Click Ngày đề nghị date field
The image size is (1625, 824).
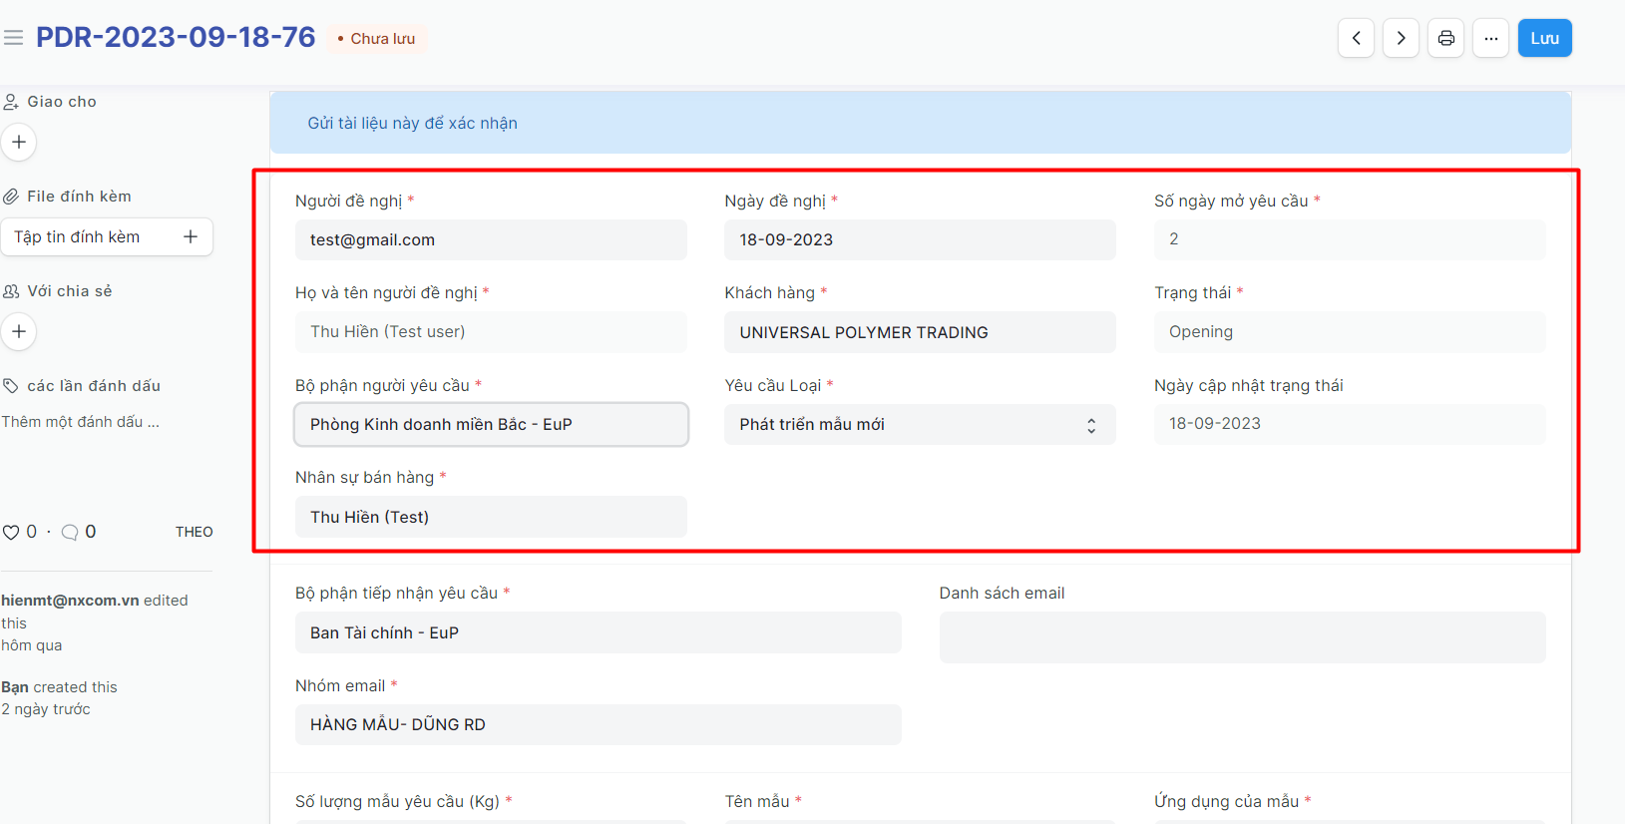919,239
